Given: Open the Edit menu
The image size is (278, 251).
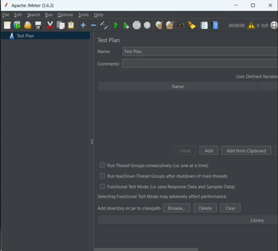Looking at the screenshot, I should click(x=18, y=15).
